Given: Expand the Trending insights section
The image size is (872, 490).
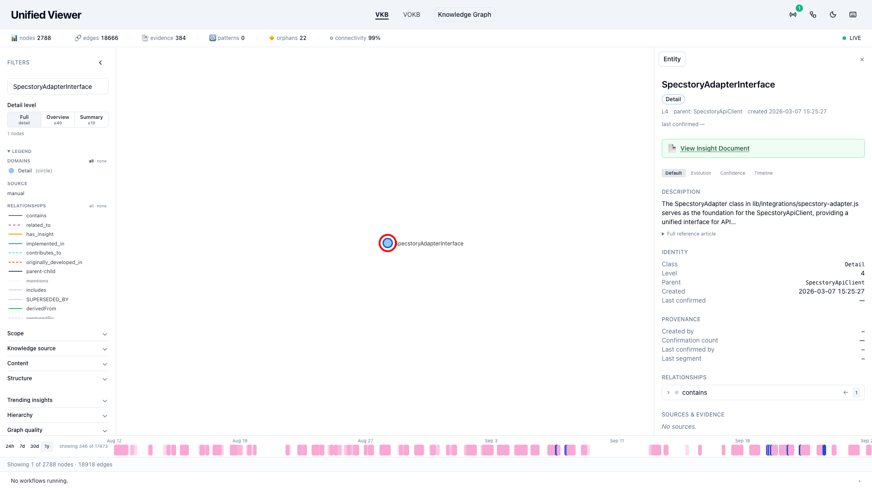Looking at the screenshot, I should click(x=58, y=400).
